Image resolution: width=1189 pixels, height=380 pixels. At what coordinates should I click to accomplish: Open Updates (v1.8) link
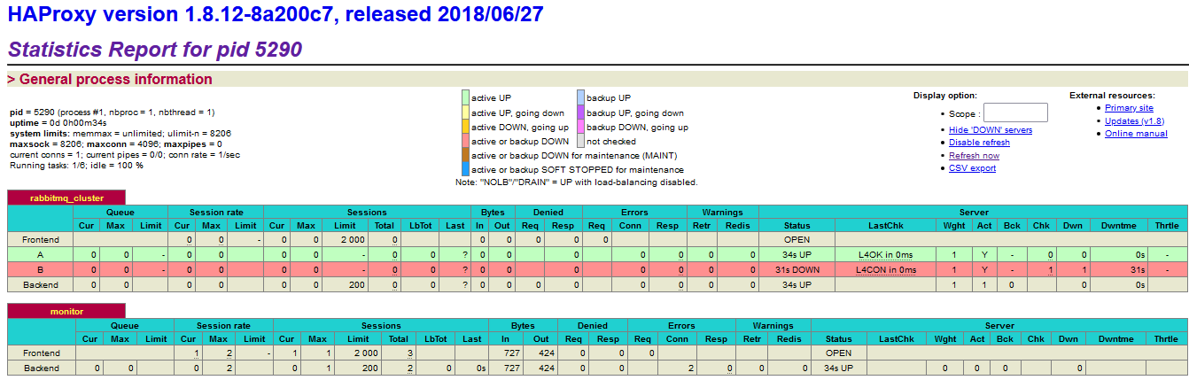pos(1134,120)
